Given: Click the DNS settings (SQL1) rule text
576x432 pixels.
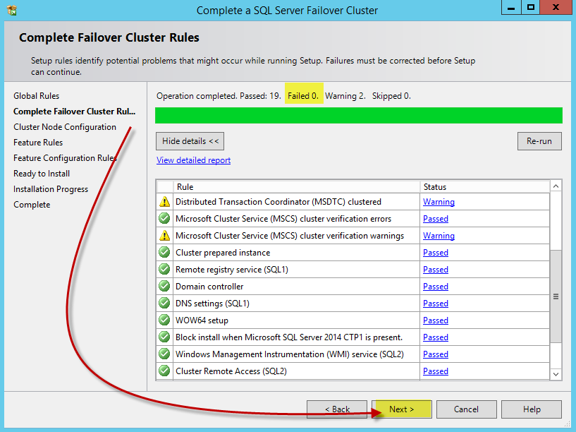Looking at the screenshot, I should pyautogui.click(x=212, y=304).
